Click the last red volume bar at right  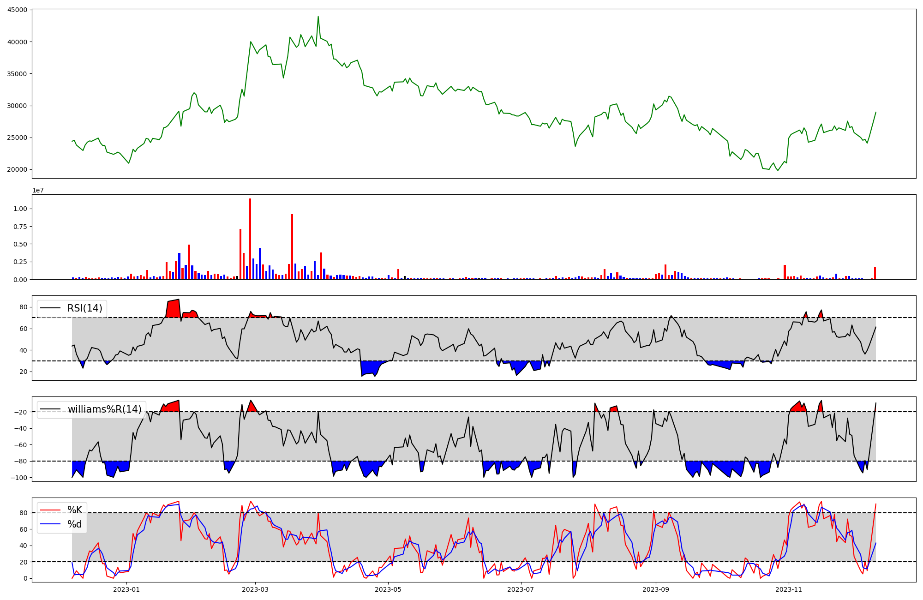pyautogui.click(x=875, y=273)
